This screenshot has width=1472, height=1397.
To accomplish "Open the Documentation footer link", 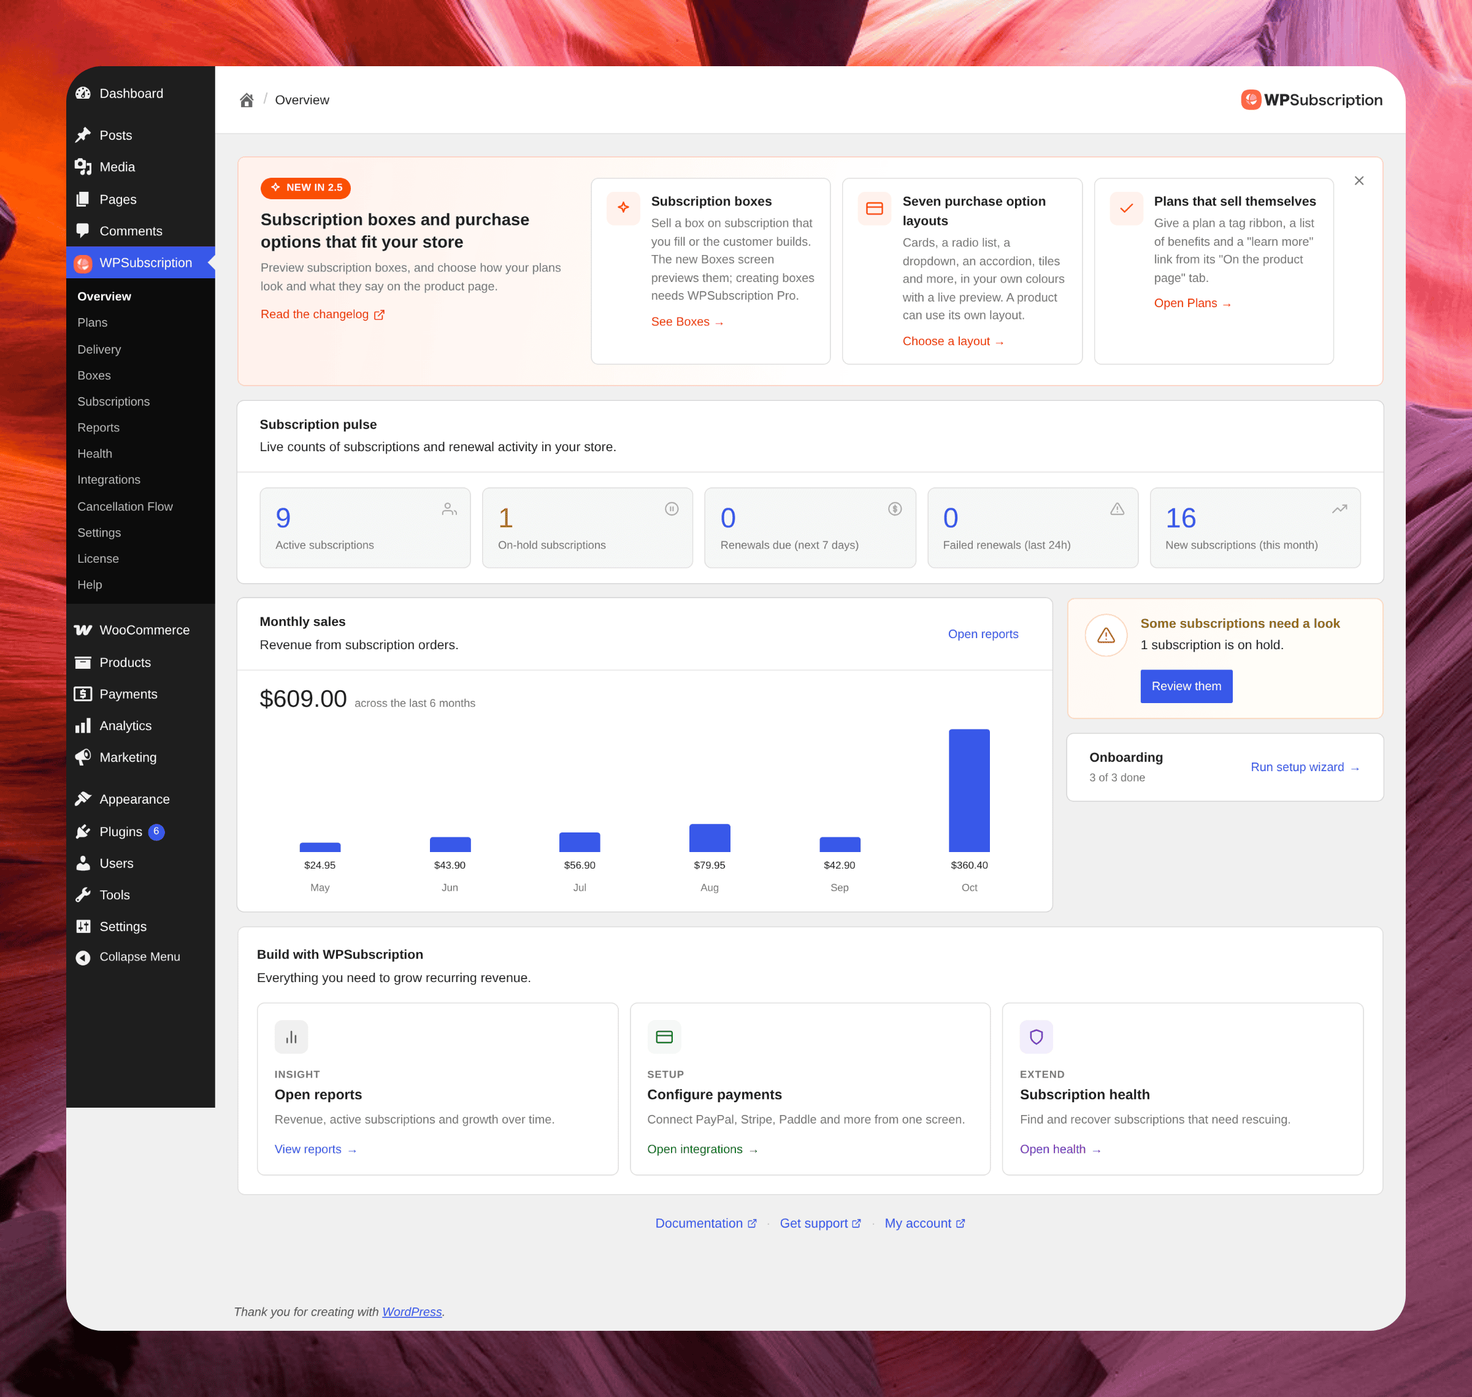I will (x=706, y=1224).
